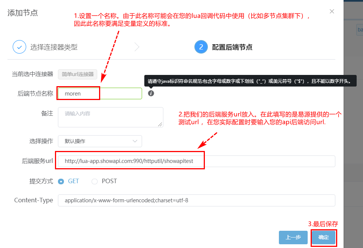Click the 后端服务url input field
This screenshot has width=363, height=248.
197,161
